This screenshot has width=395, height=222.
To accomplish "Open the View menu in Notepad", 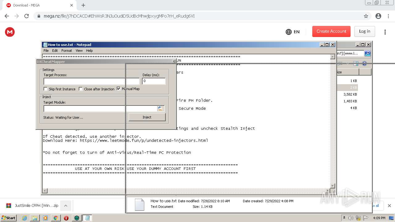I will coord(79,51).
